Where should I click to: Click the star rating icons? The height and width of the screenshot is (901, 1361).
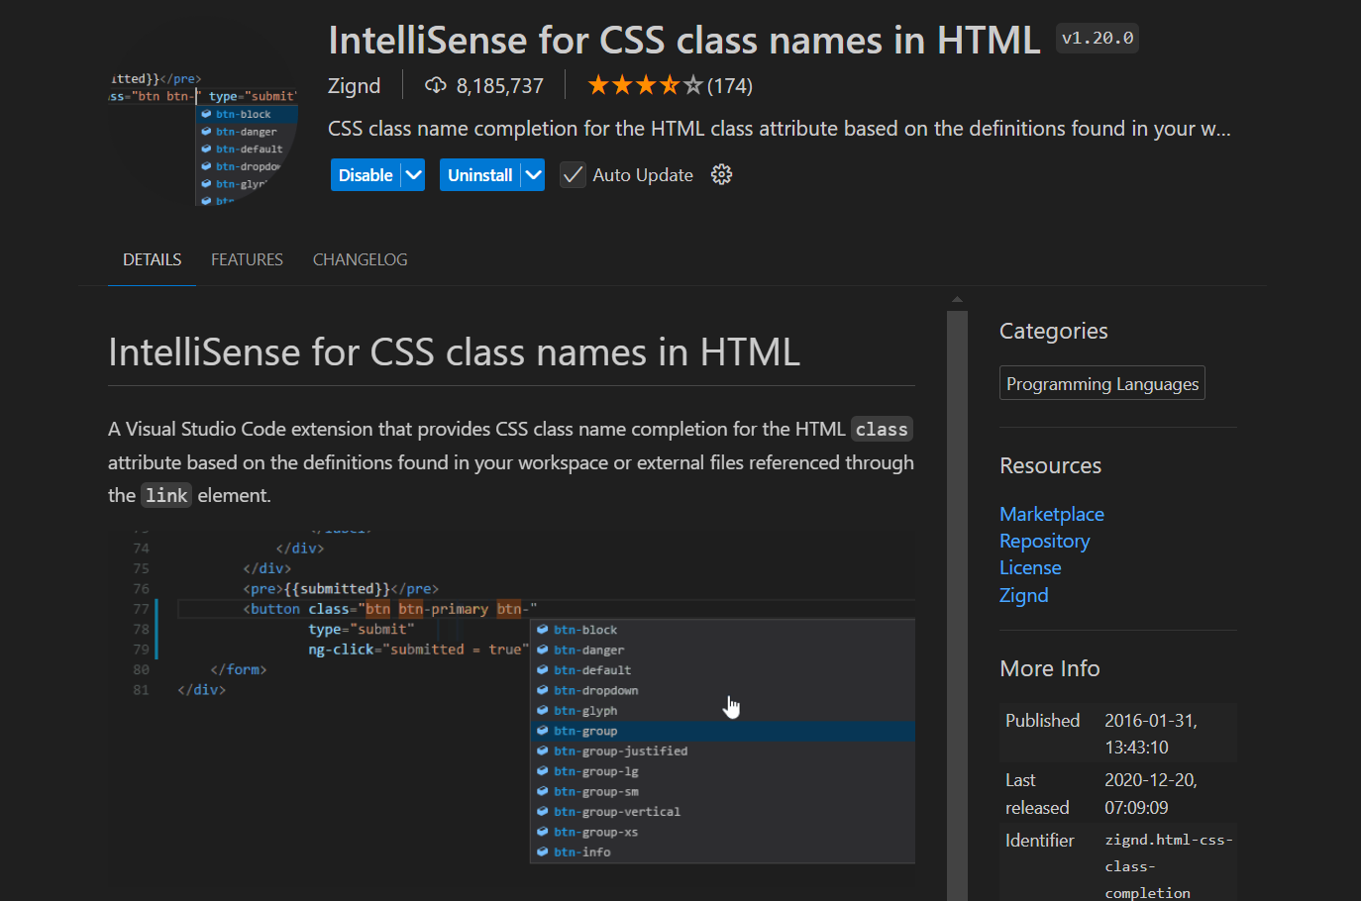click(x=645, y=86)
